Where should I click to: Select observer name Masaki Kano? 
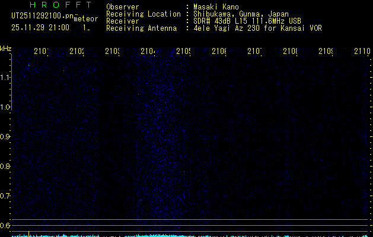[x=216, y=7]
